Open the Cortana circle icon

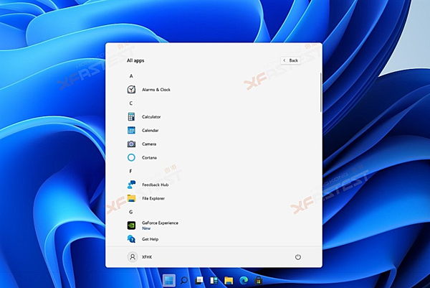[131, 157]
